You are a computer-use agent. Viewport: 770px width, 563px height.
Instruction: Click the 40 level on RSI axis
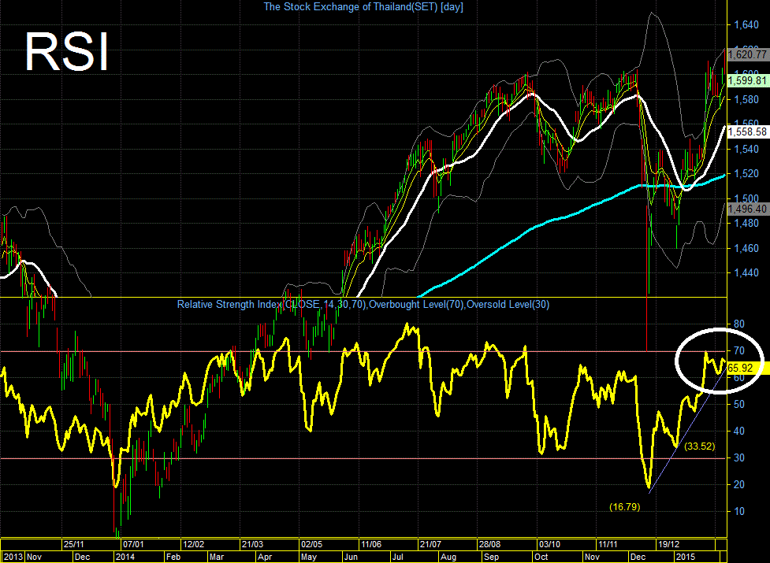[738, 431]
